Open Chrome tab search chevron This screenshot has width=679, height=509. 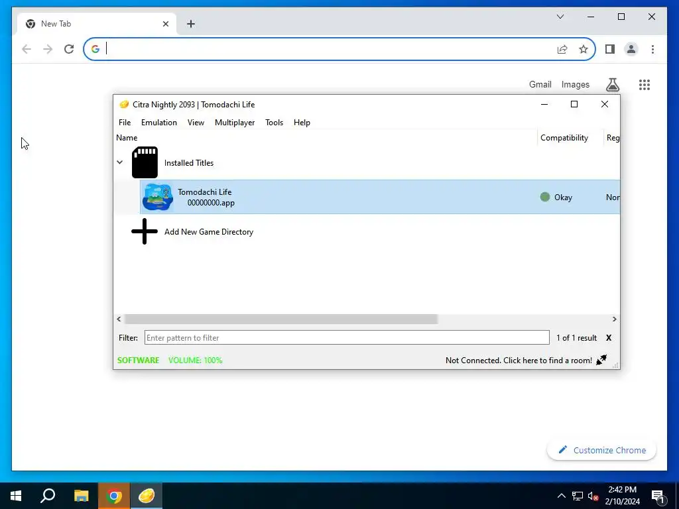coord(560,17)
